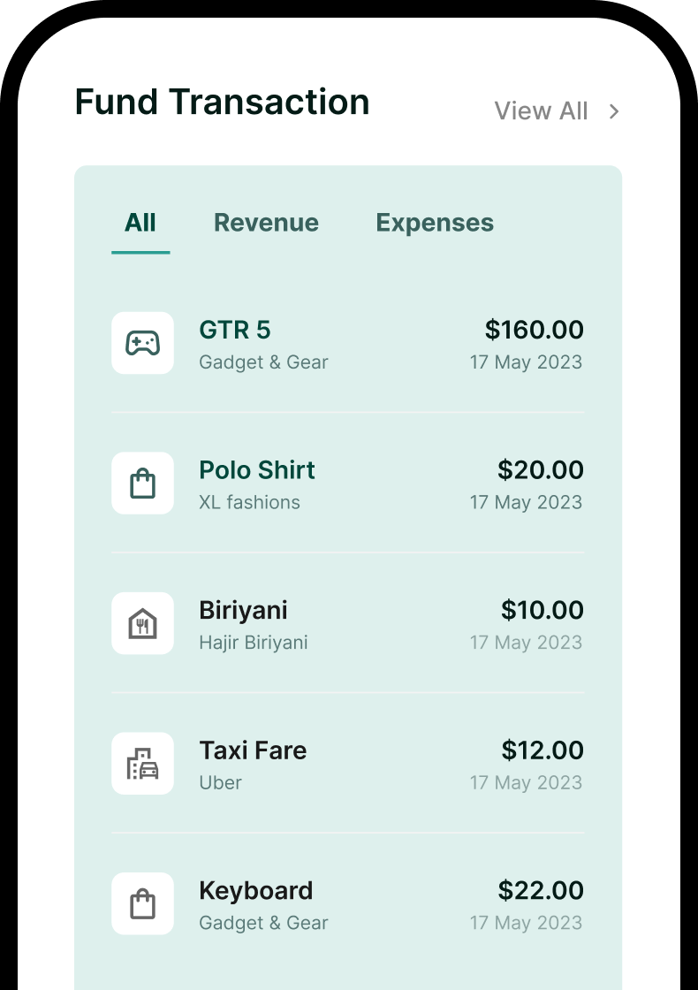Open the View All transactions link
698x990 pixels.
pyautogui.click(x=541, y=111)
